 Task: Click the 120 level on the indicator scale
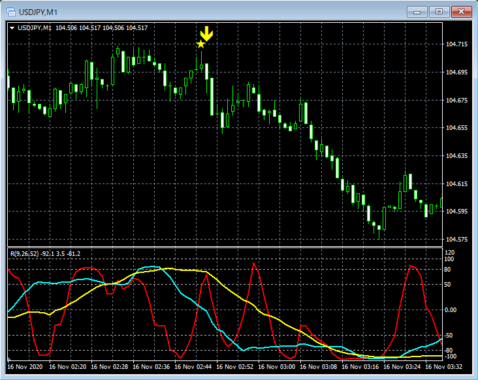450,252
